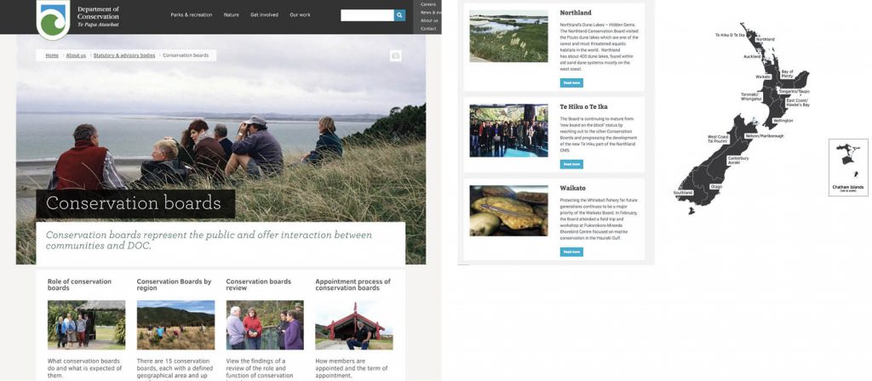Click the Careers link in top bar
This screenshot has width=872, height=381.
(428, 4)
